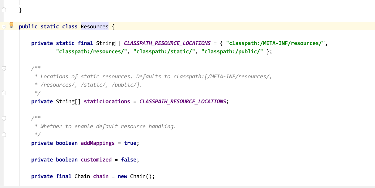Click the highlighted Resources class name
The width and height of the screenshot is (375, 188).
95,27
